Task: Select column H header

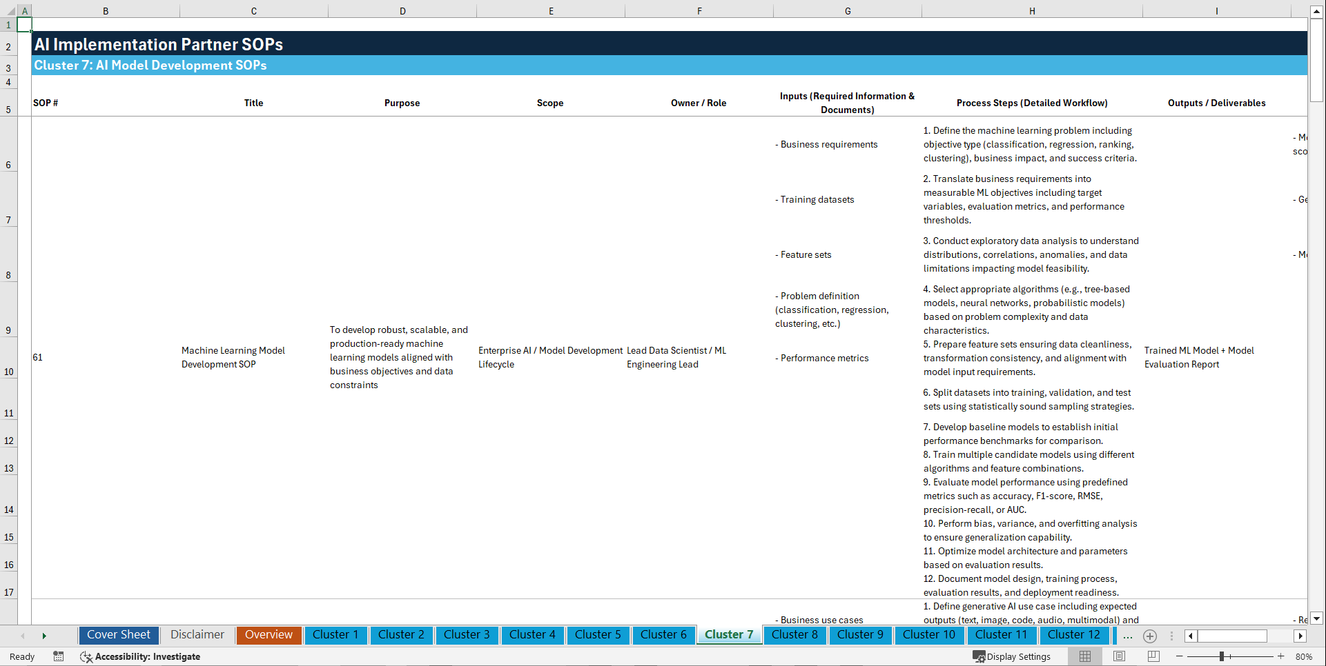Action: click(x=1032, y=11)
